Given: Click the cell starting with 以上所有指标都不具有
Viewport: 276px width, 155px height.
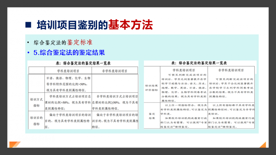Looking at the screenshot, I should (231, 116).
